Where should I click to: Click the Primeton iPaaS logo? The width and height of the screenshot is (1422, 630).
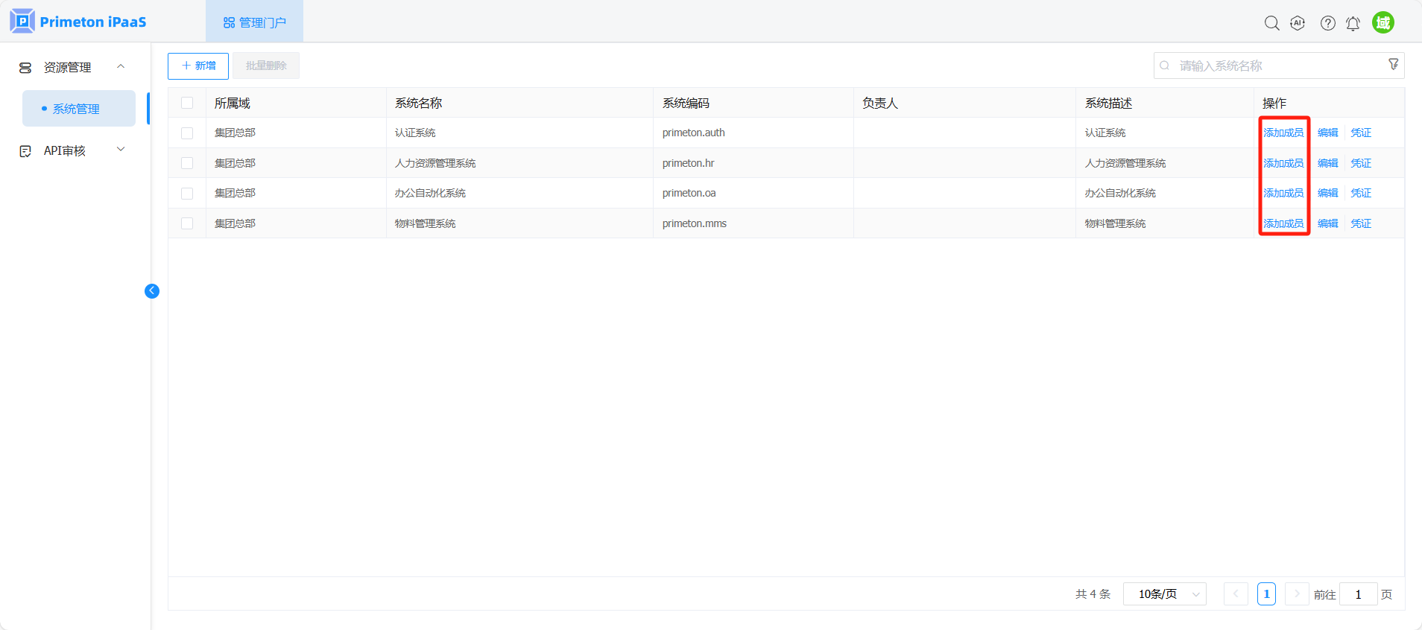(x=78, y=22)
